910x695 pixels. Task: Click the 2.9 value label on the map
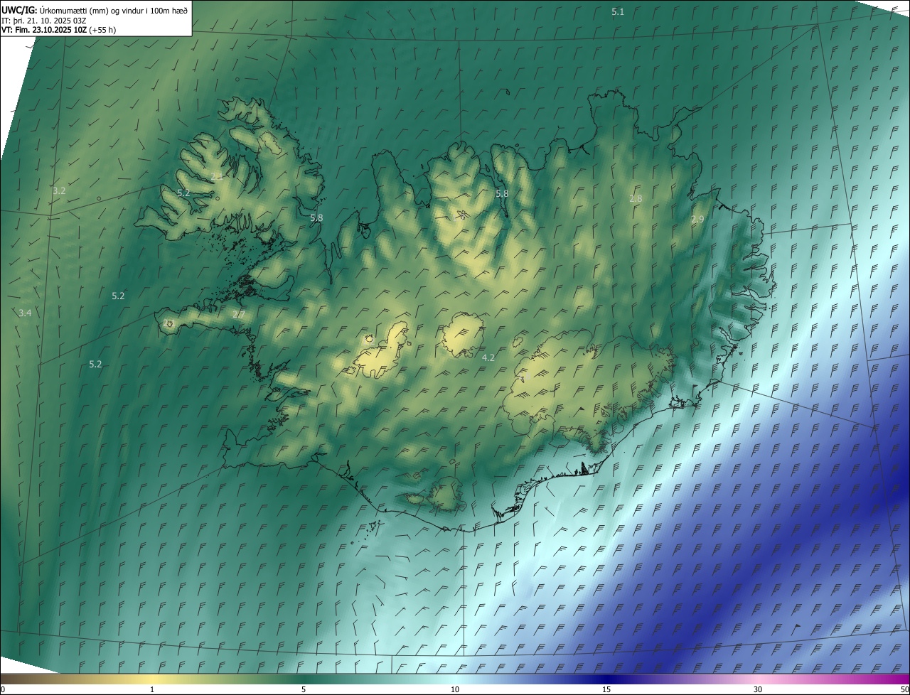pos(697,220)
